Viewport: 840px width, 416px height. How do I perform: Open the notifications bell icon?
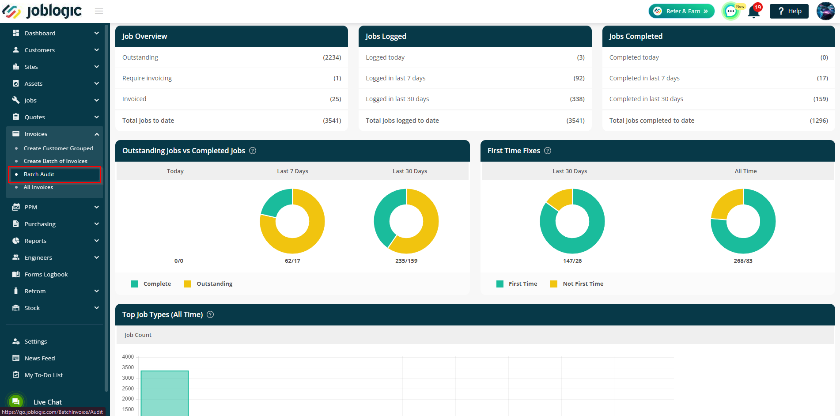(x=754, y=11)
